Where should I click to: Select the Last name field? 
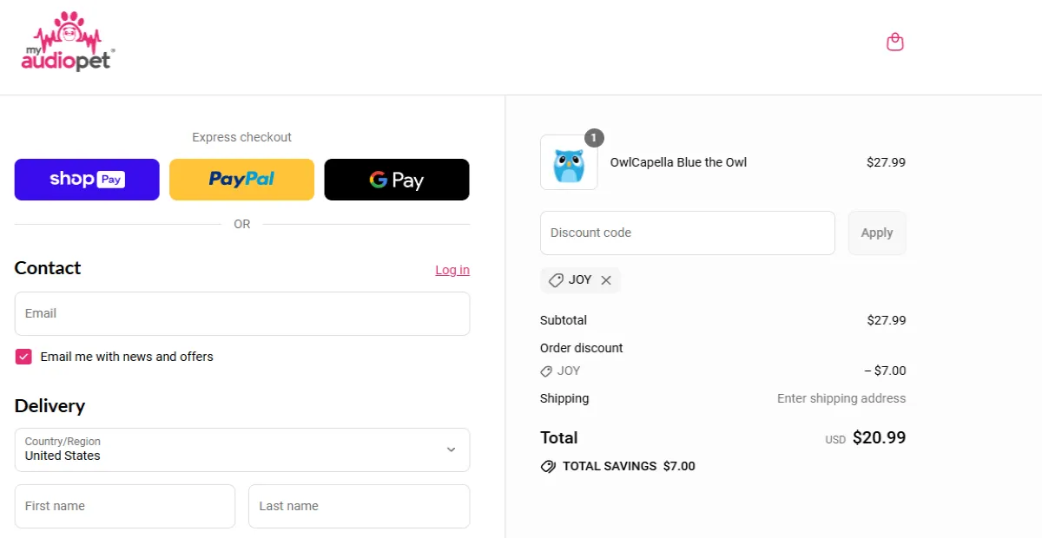(x=359, y=506)
